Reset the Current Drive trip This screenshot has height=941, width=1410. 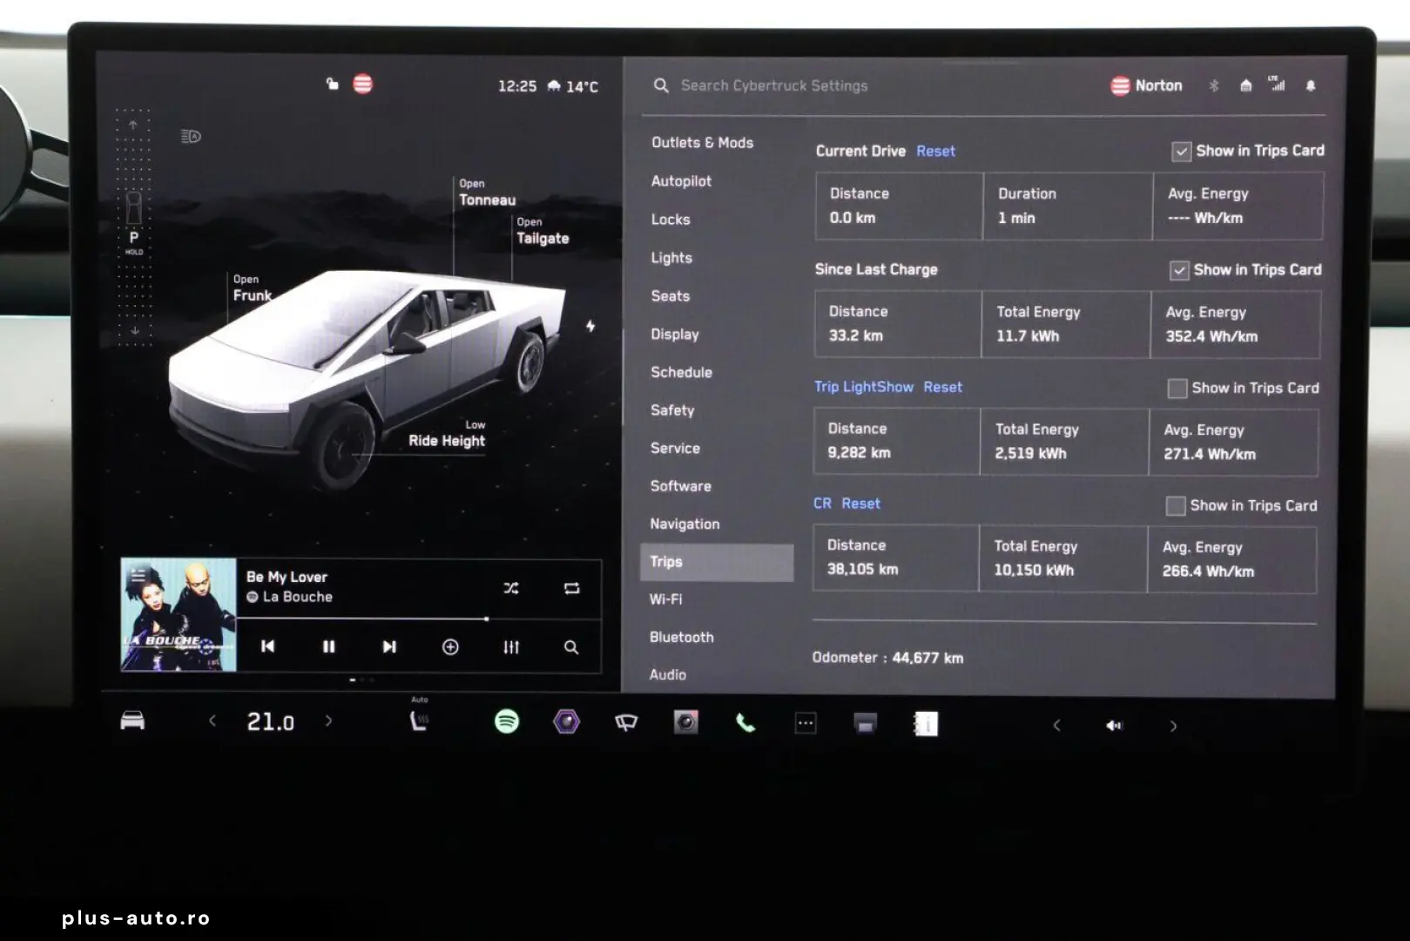point(935,152)
